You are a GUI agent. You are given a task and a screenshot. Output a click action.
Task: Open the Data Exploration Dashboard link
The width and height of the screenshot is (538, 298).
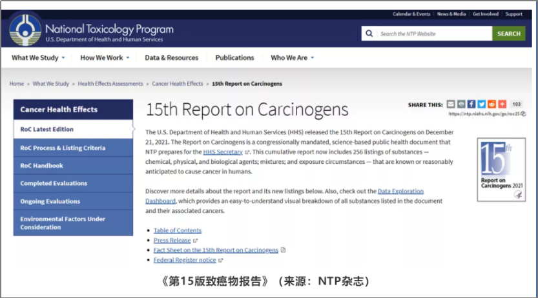coord(400,191)
